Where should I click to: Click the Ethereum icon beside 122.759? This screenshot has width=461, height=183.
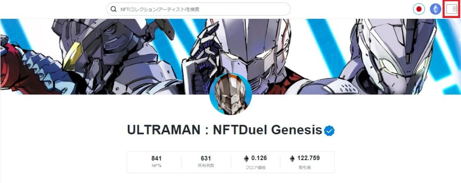click(292, 159)
